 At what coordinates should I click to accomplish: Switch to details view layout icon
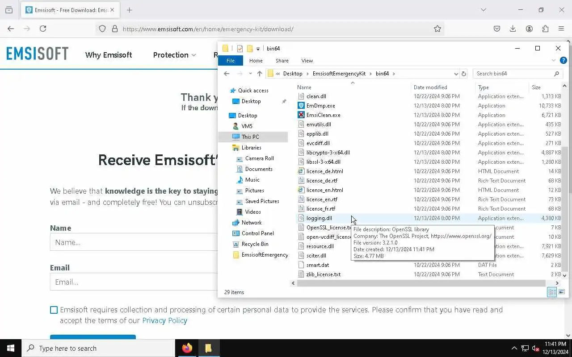click(552, 292)
